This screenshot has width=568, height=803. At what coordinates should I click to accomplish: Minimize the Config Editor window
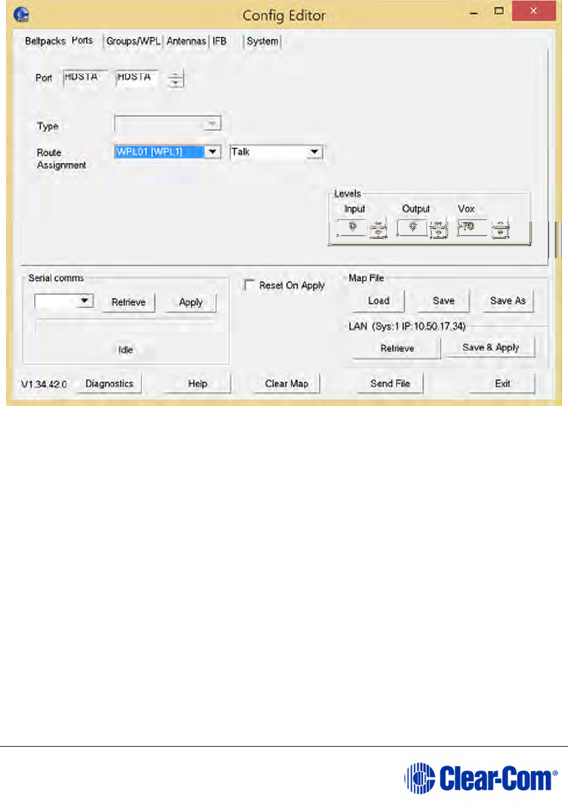(474, 12)
